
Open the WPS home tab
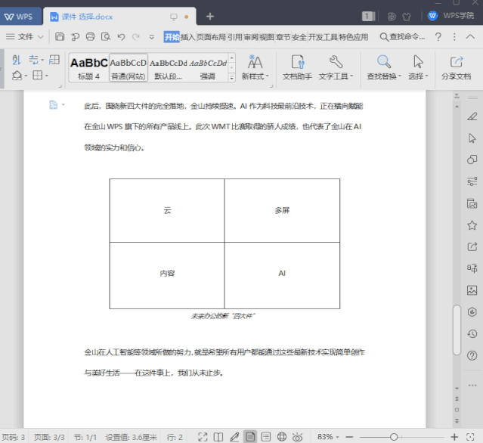coord(20,17)
